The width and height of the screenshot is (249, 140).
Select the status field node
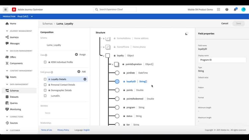point(117,116)
